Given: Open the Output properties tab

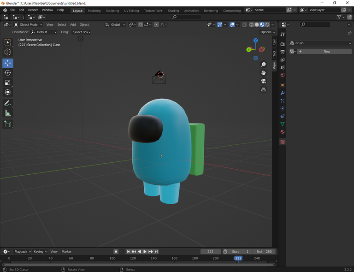Looking at the screenshot, I should [283, 52].
